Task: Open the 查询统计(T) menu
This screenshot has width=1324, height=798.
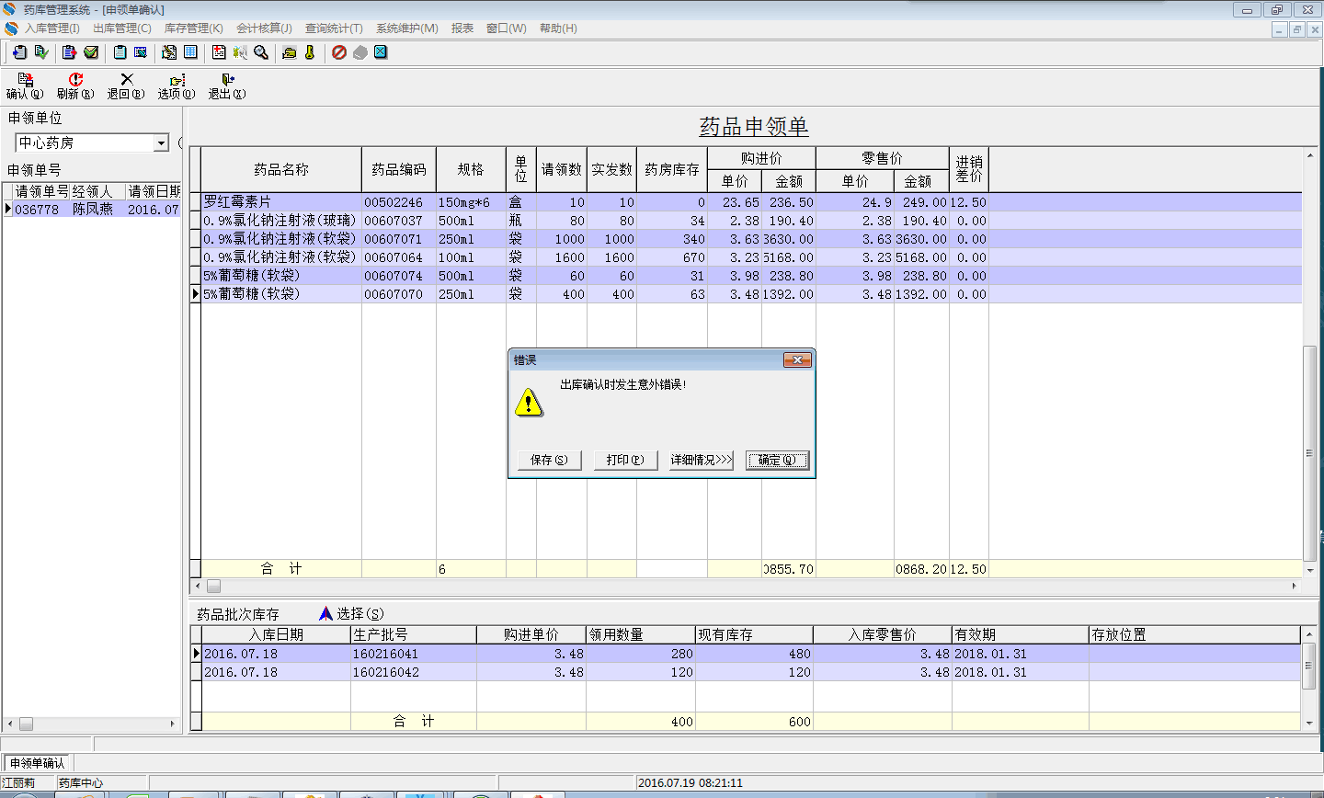Action: 334,28
